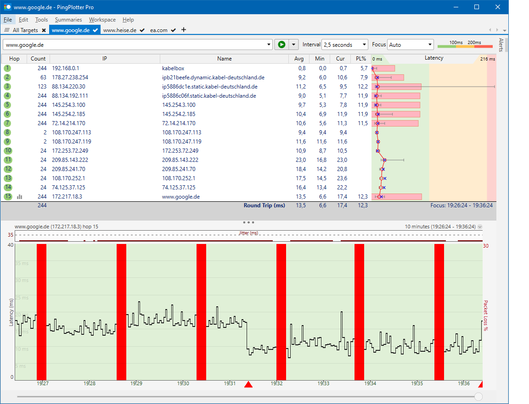Select hop 15 green circle icon
Screen dimensions: 529x404
(8, 196)
